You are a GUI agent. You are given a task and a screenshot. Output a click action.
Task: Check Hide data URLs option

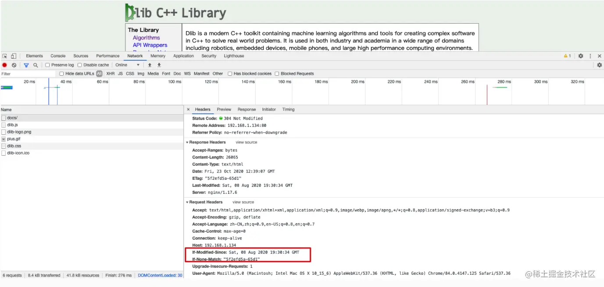pyautogui.click(x=62, y=73)
